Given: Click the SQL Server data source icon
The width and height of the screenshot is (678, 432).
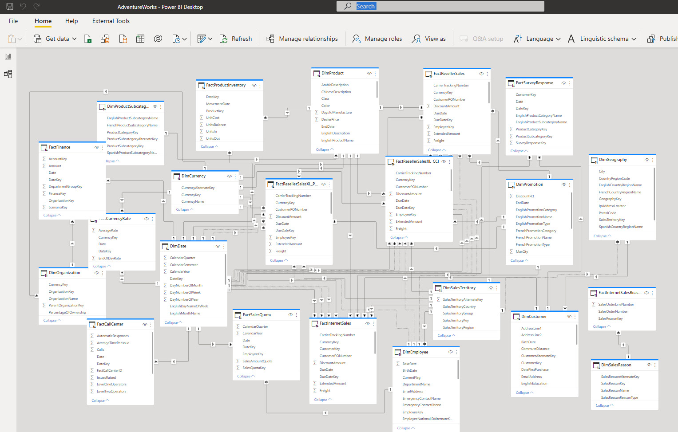Looking at the screenshot, I should pyautogui.click(x=123, y=39).
